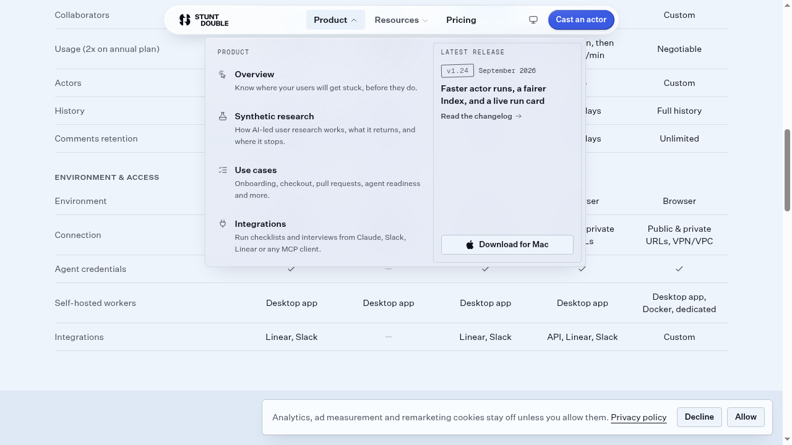The width and height of the screenshot is (792, 445).
Task: Click the 'Connection' row label
Action: [77, 235]
